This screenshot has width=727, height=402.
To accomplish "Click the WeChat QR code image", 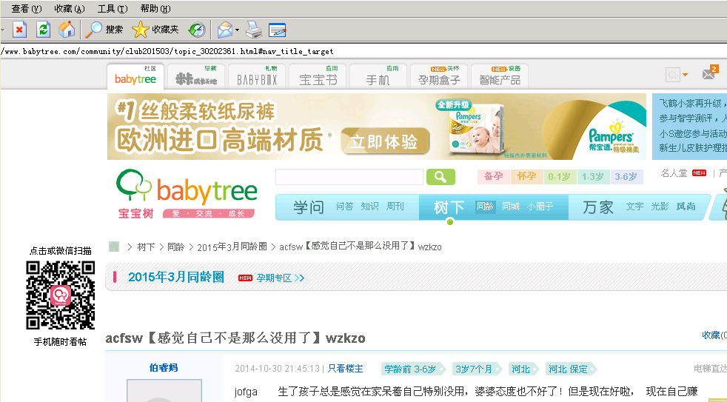I will coord(61,295).
